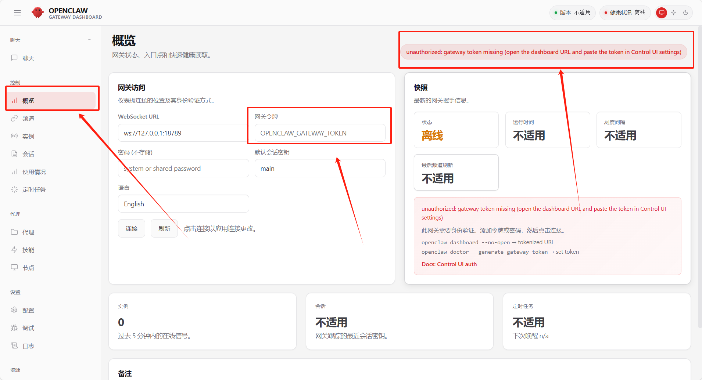Viewport: 702px width, 380px height.
Task: Select the 频道 channels icon in sidebar
Action: pos(15,118)
